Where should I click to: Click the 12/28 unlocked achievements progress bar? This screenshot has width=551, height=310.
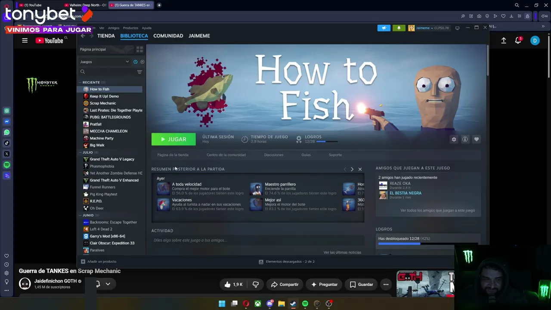point(429,244)
